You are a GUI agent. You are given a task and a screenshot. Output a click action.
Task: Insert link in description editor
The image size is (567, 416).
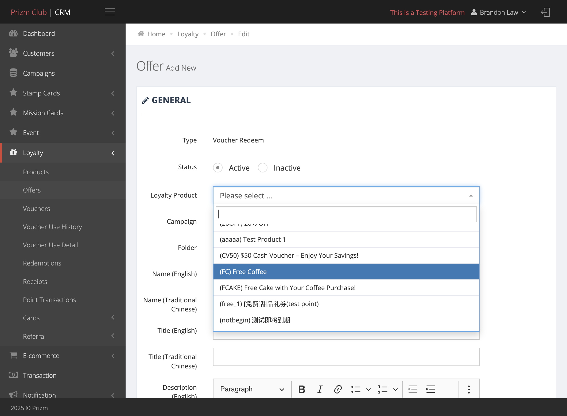coord(338,389)
